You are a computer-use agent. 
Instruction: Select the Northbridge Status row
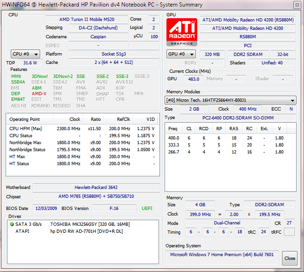(x=82, y=150)
